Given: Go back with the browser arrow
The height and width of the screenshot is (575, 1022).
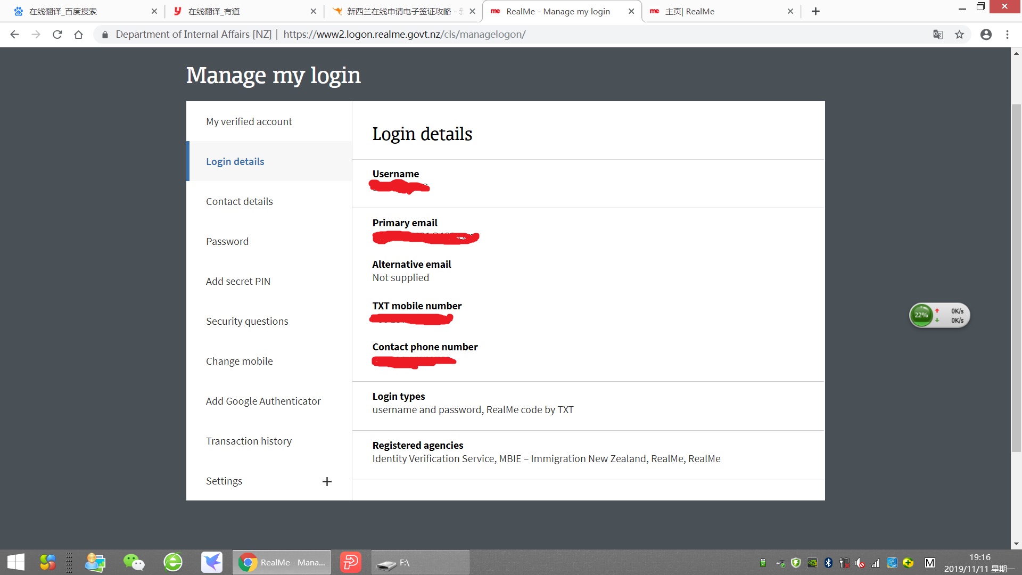Looking at the screenshot, I should click(14, 35).
